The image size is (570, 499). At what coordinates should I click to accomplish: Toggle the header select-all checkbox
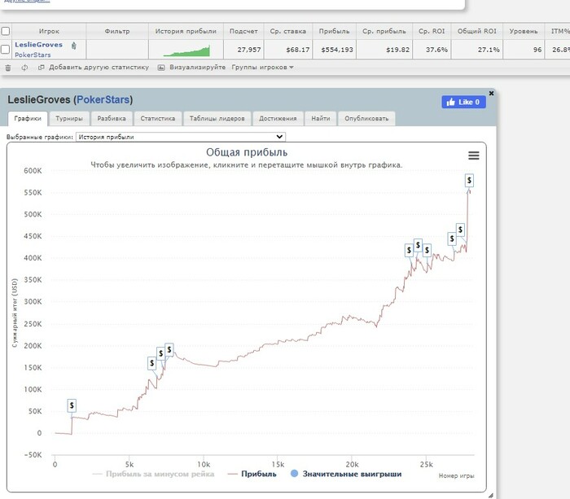[6, 31]
